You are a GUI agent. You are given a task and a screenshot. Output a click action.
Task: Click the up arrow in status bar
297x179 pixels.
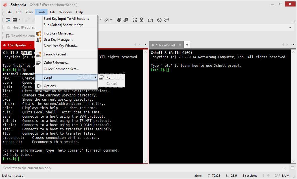pyautogui.click(x=263, y=175)
